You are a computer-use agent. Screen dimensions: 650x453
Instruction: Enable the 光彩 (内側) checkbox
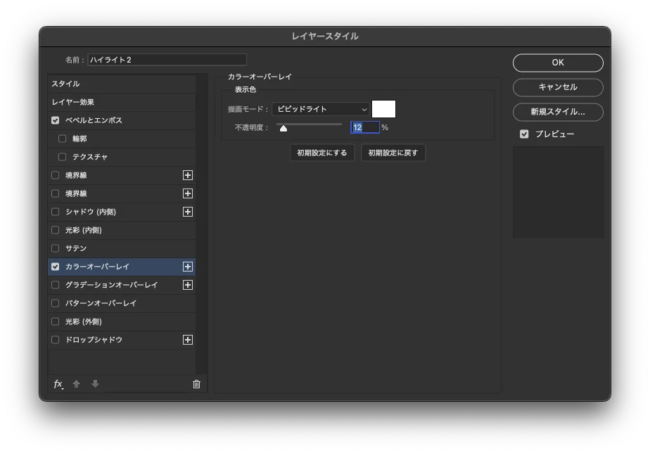tap(55, 230)
